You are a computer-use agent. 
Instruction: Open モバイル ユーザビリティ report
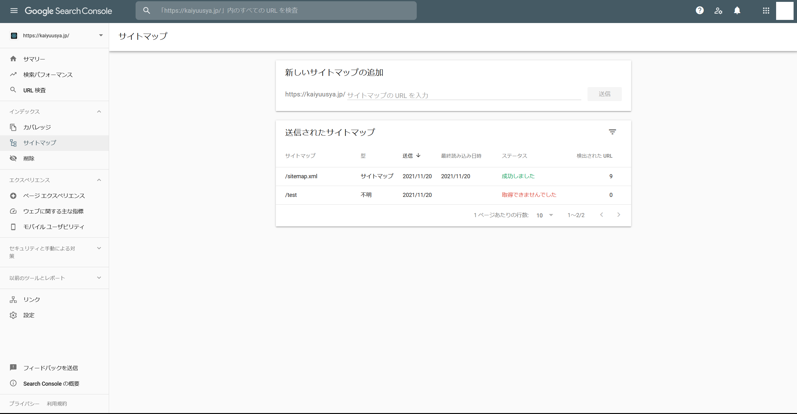[54, 227]
